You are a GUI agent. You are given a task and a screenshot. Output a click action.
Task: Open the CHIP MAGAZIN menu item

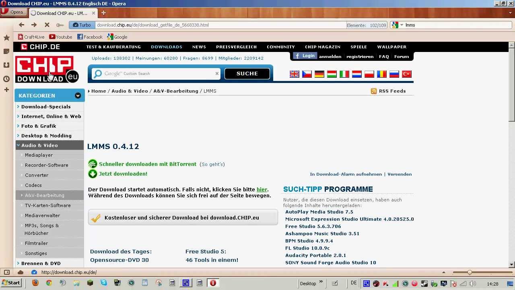323,47
